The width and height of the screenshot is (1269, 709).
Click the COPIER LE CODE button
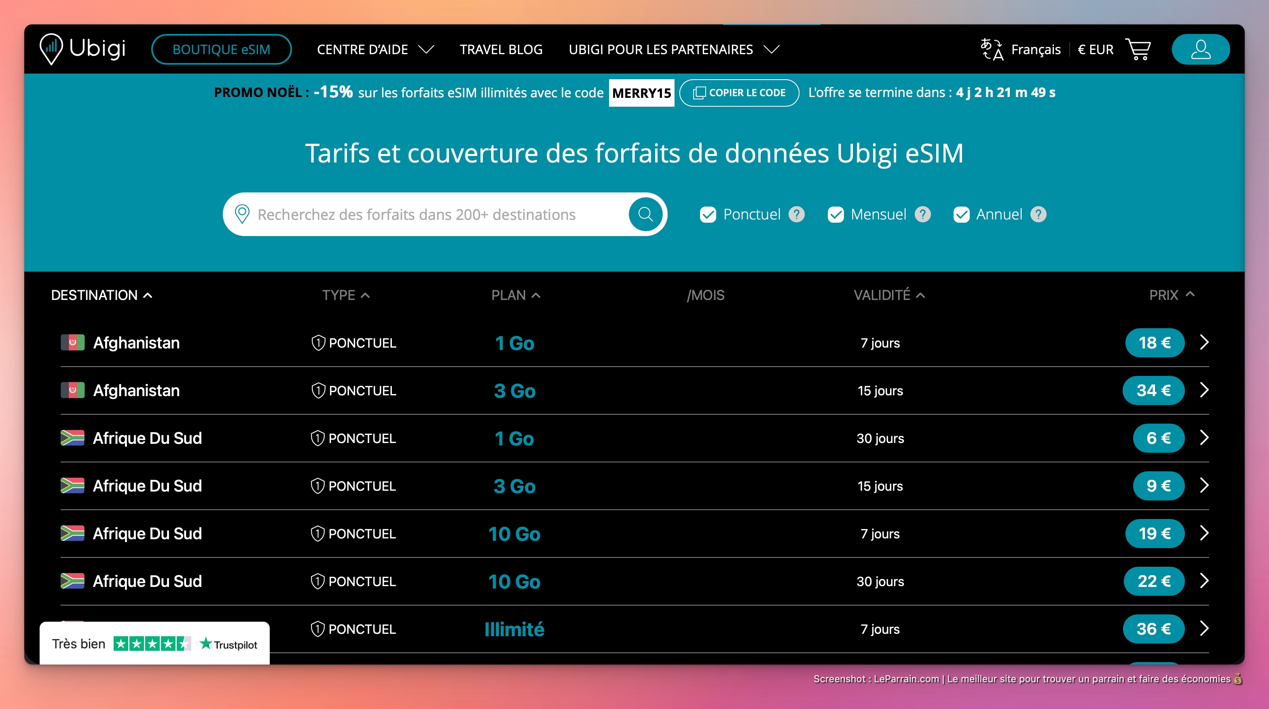click(739, 93)
